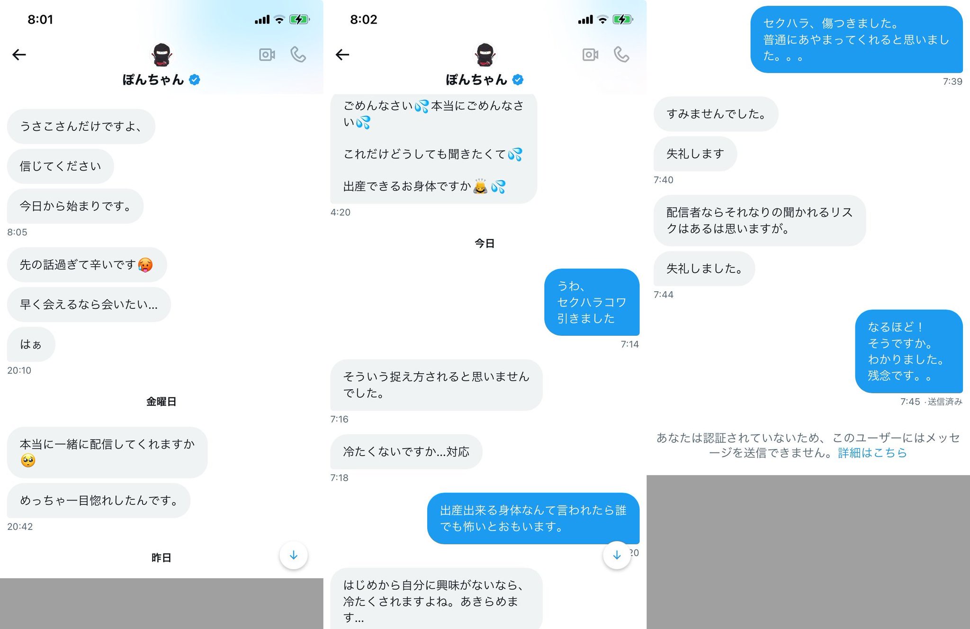The image size is (970, 629).
Task: Open ぽんちゃん ninja avatar in 8:02 chat
Action: coord(485,54)
